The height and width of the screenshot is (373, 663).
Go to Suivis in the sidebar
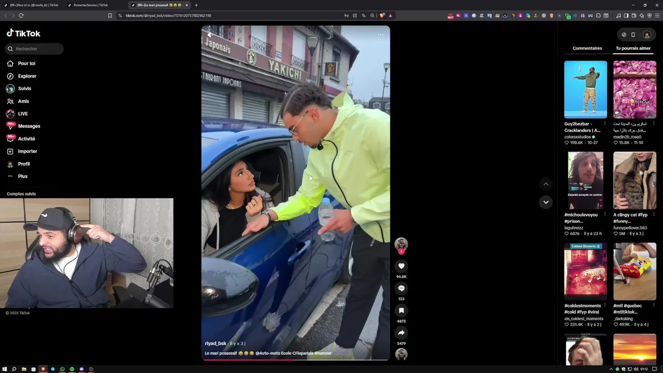coord(19,89)
